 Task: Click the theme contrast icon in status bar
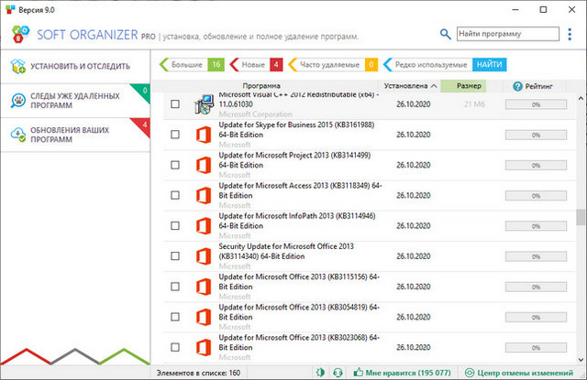click(322, 373)
